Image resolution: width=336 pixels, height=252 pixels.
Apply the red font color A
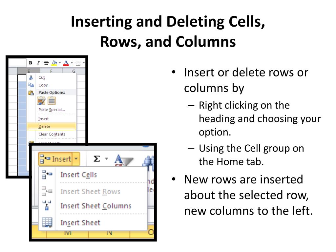pos(66,63)
